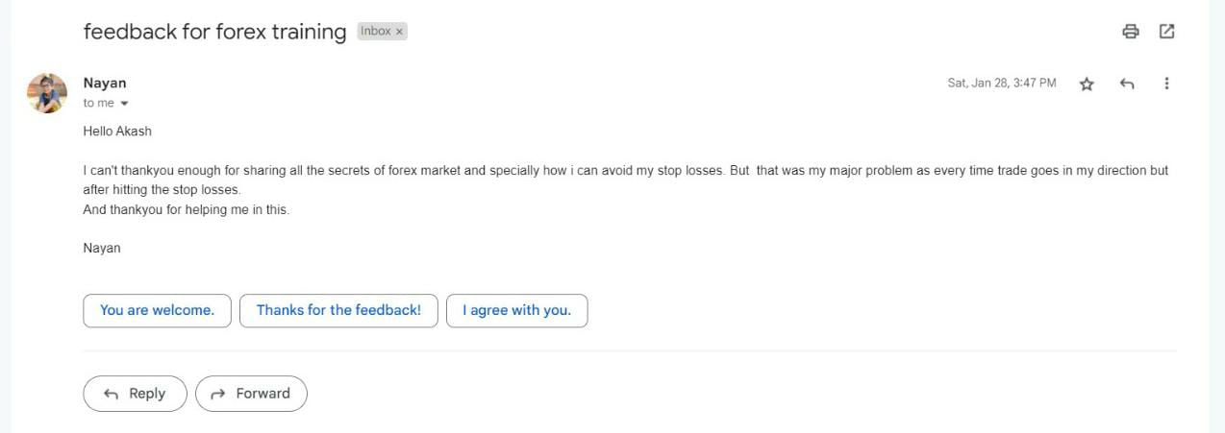Star the message from Nayan

1087,84
